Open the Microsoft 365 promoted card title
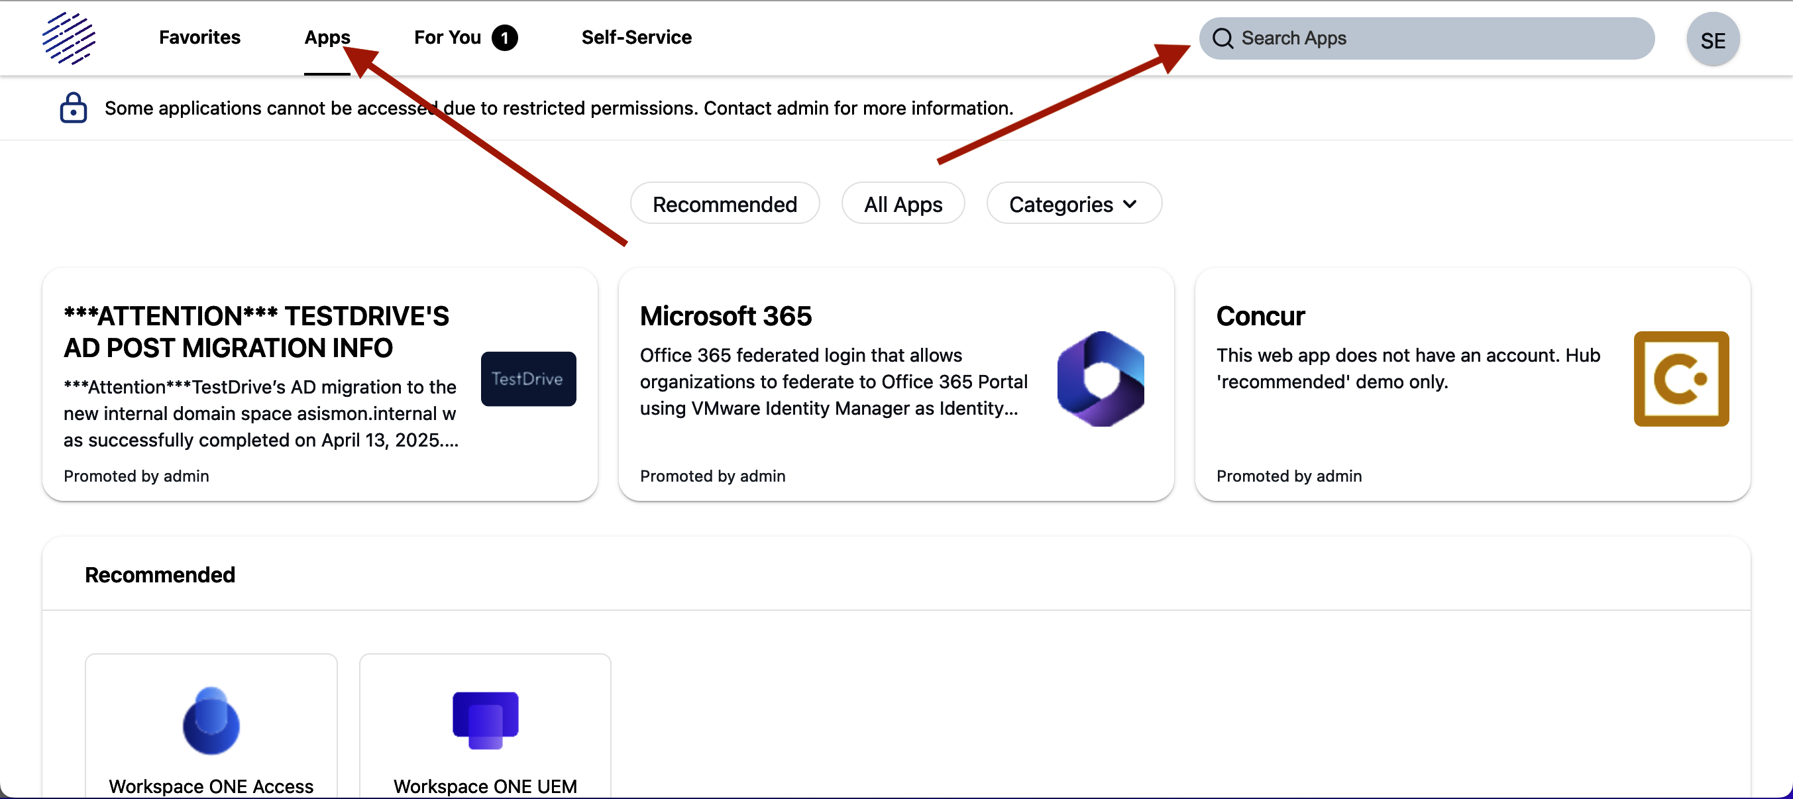Image resolution: width=1793 pixels, height=799 pixels. (x=726, y=316)
